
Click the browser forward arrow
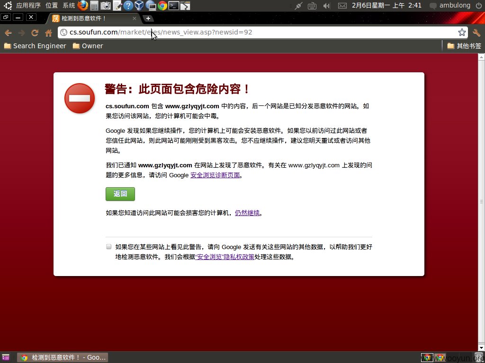21,33
